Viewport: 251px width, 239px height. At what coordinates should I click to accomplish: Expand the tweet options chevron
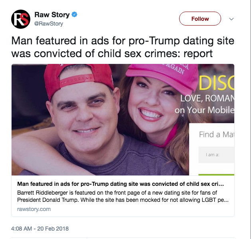231,19
